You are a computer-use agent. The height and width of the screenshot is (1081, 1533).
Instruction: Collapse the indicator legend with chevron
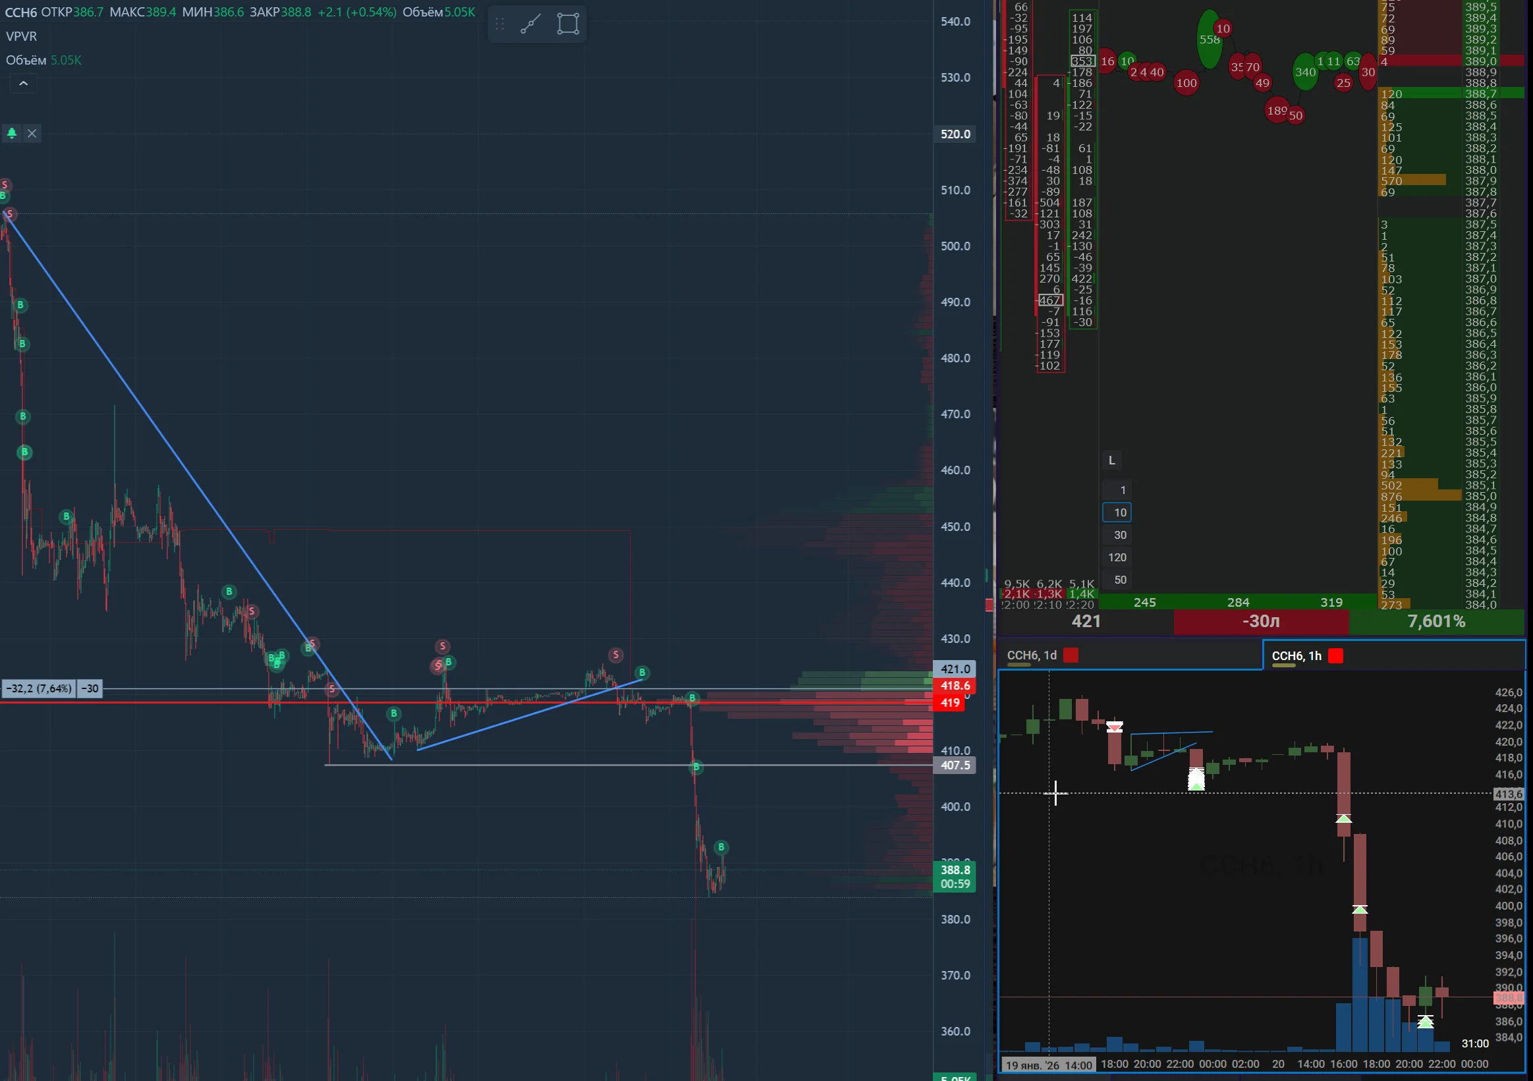point(23,84)
